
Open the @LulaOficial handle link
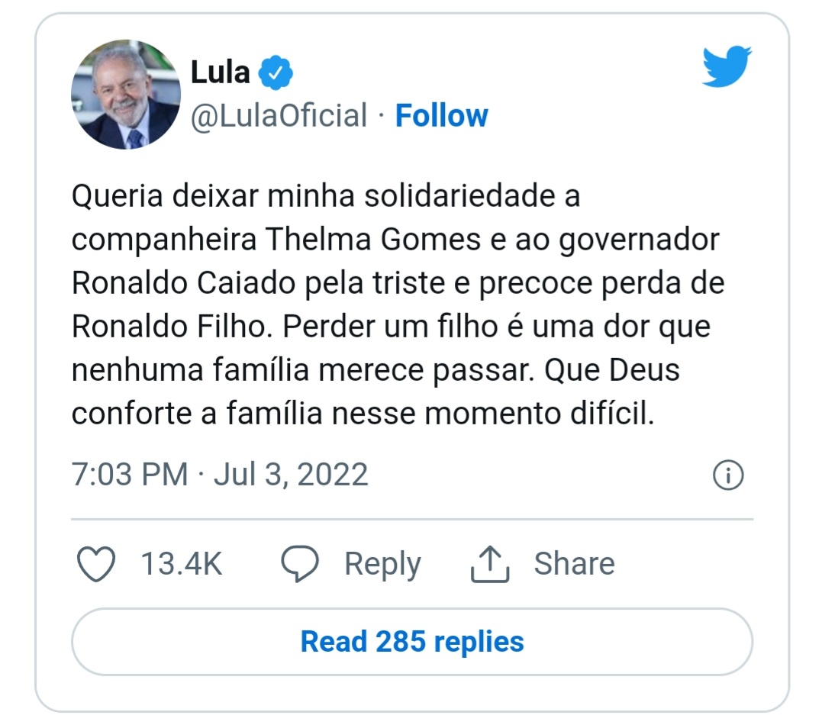pyautogui.click(x=279, y=116)
